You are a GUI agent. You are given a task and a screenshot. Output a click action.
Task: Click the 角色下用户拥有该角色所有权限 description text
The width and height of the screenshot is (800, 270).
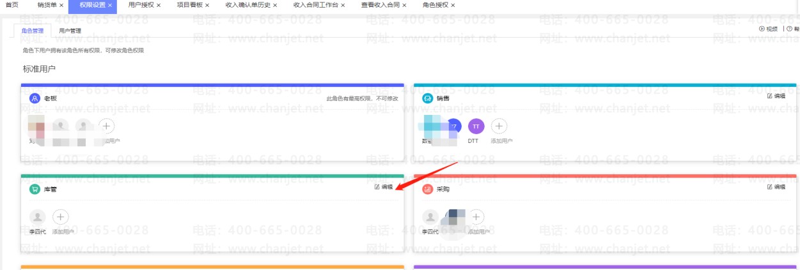83,50
